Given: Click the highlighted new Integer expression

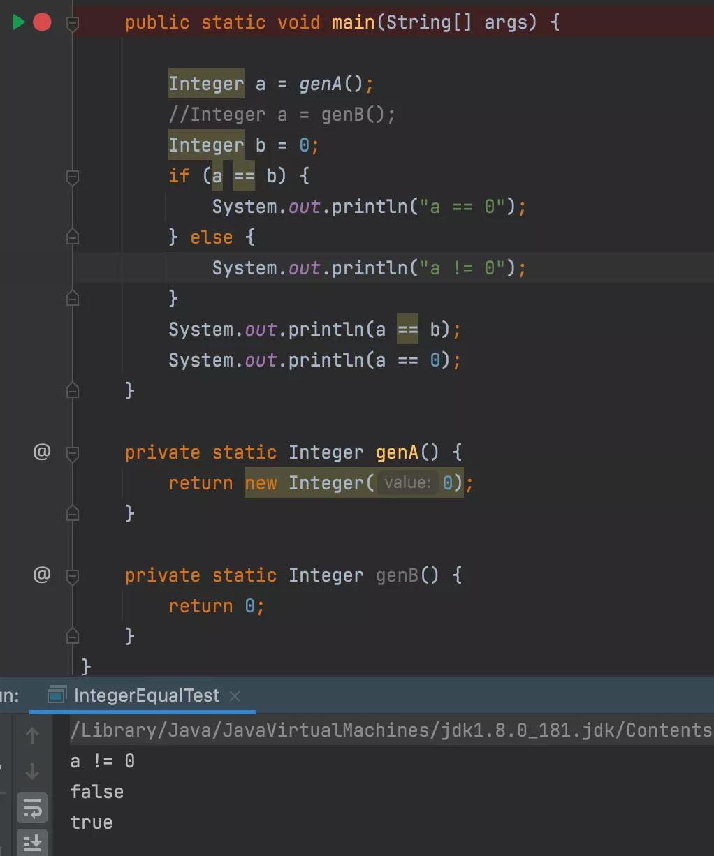Looking at the screenshot, I should 354,482.
